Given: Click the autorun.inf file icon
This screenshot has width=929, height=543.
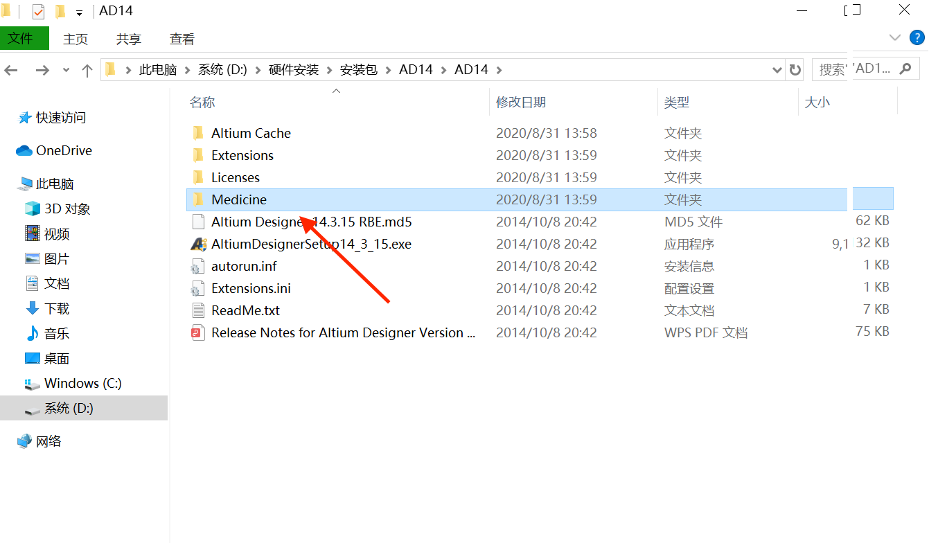Looking at the screenshot, I should click(x=199, y=266).
